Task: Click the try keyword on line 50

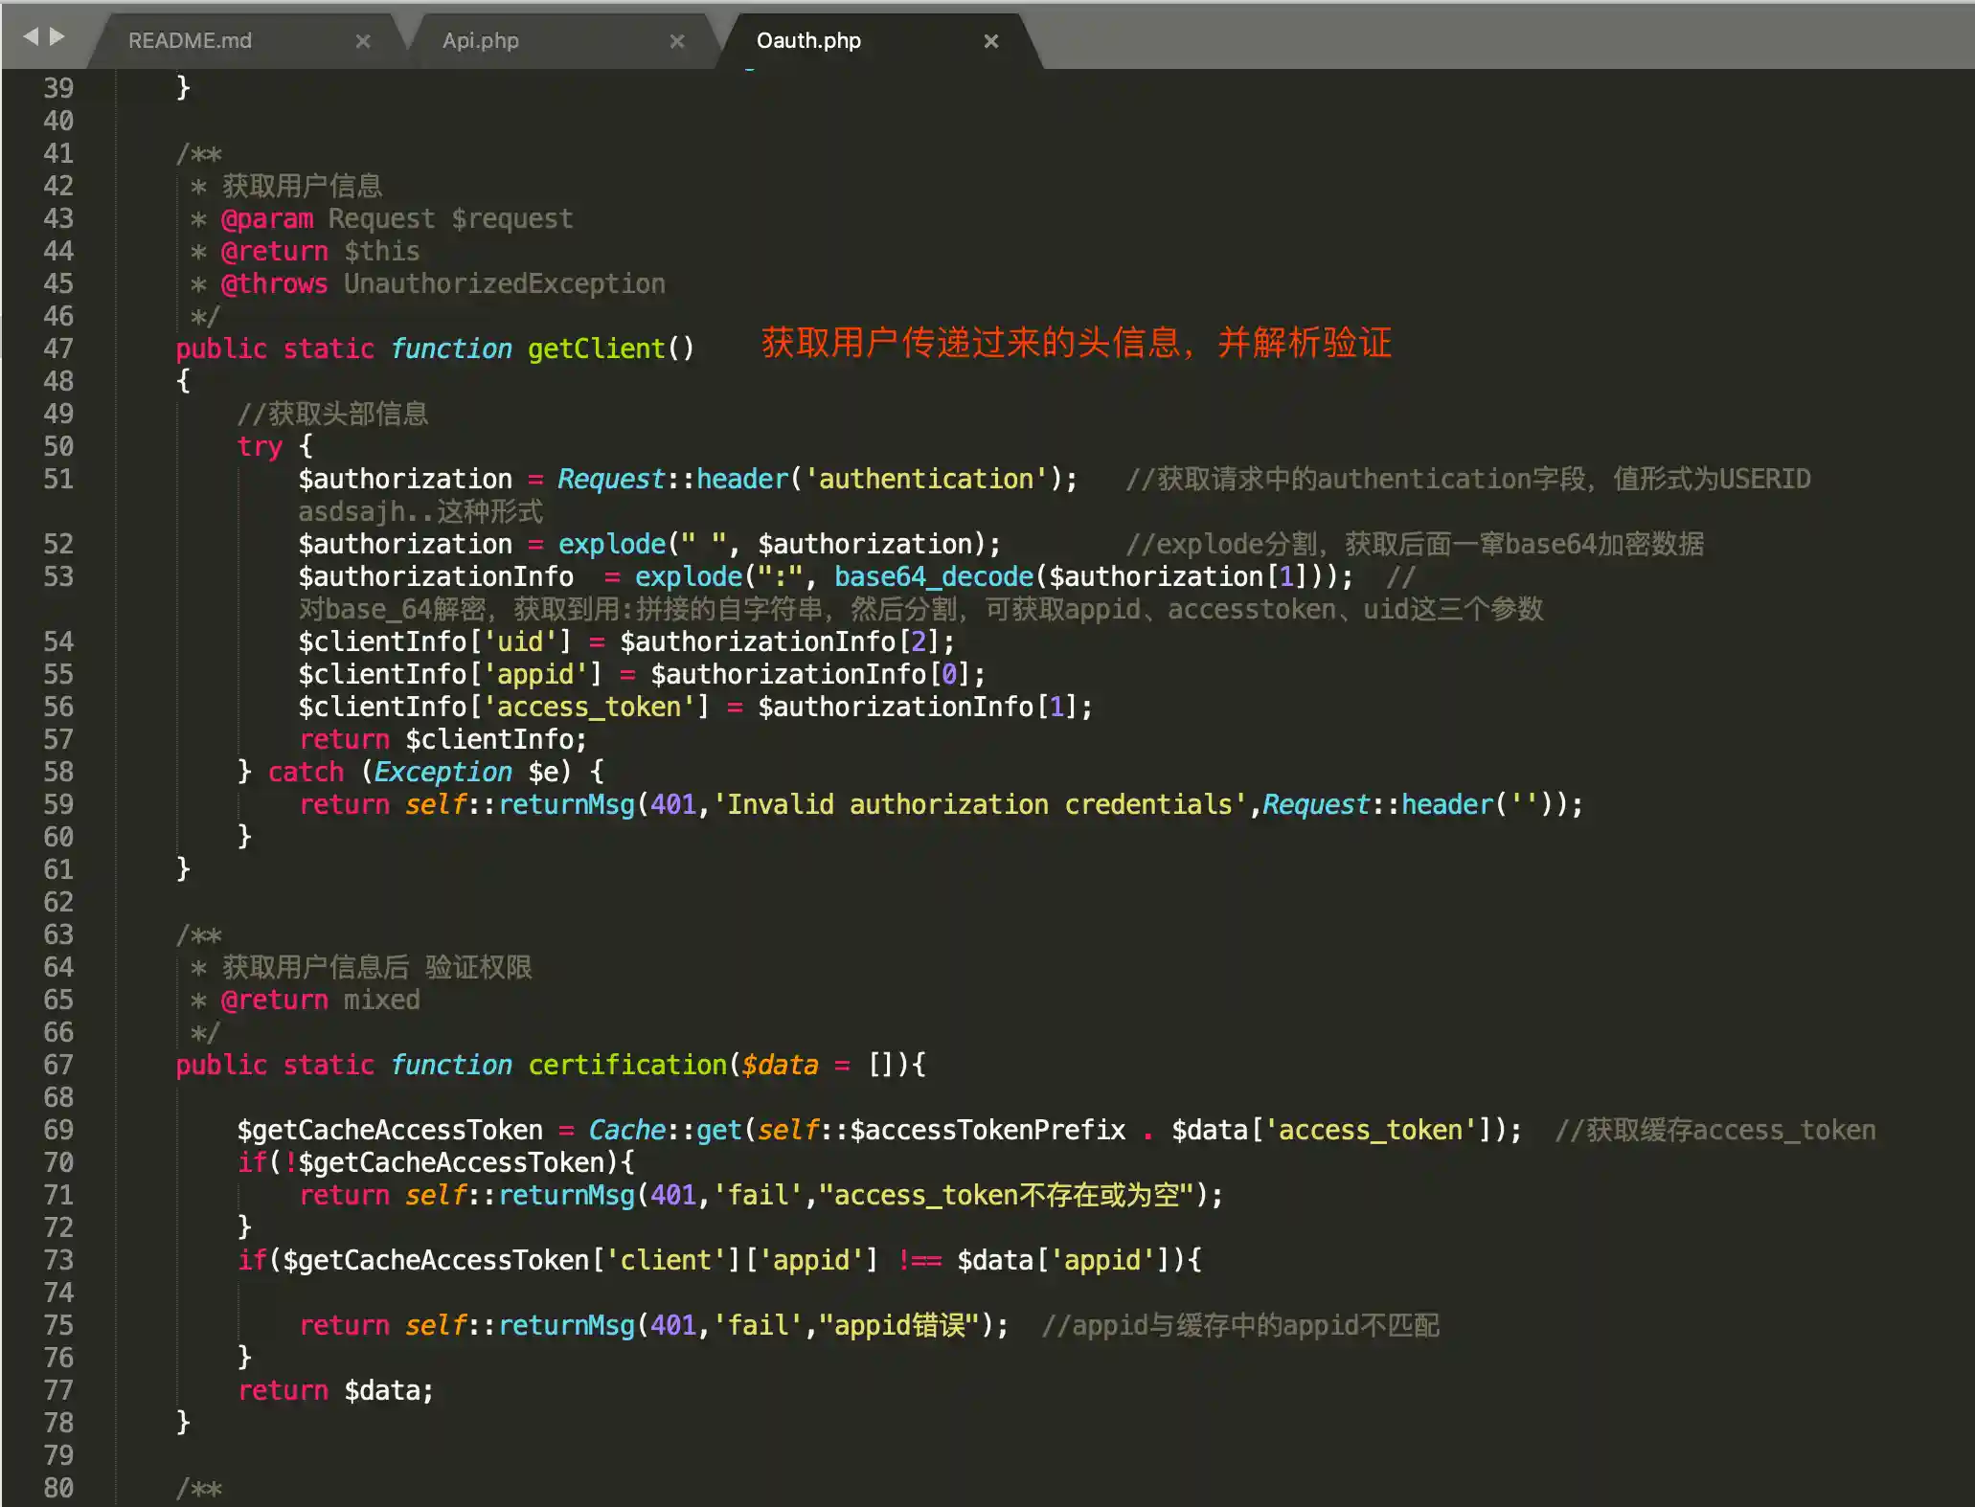Action: point(260,446)
